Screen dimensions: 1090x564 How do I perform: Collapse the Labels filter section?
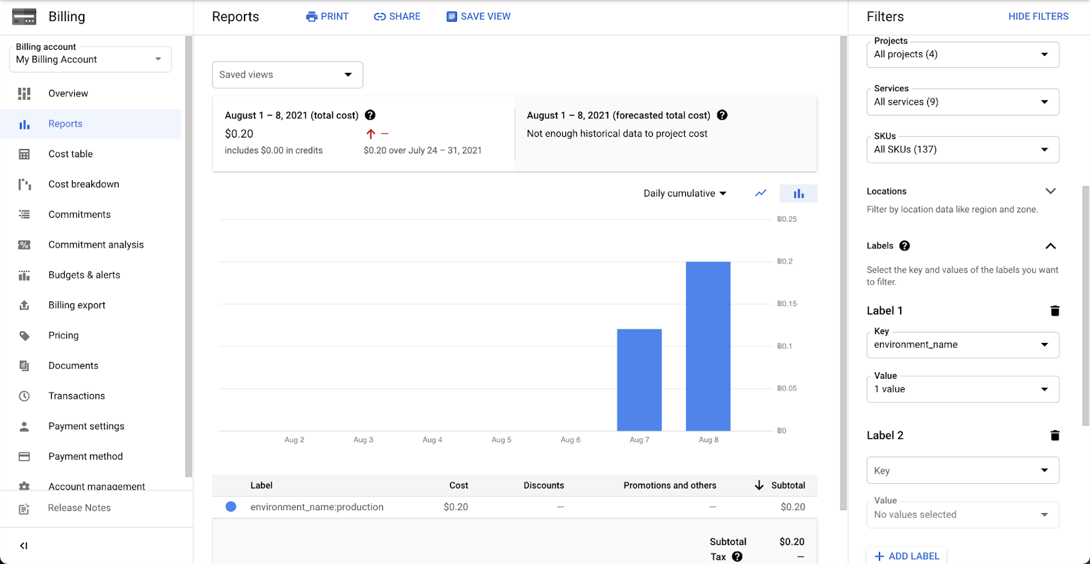1050,246
